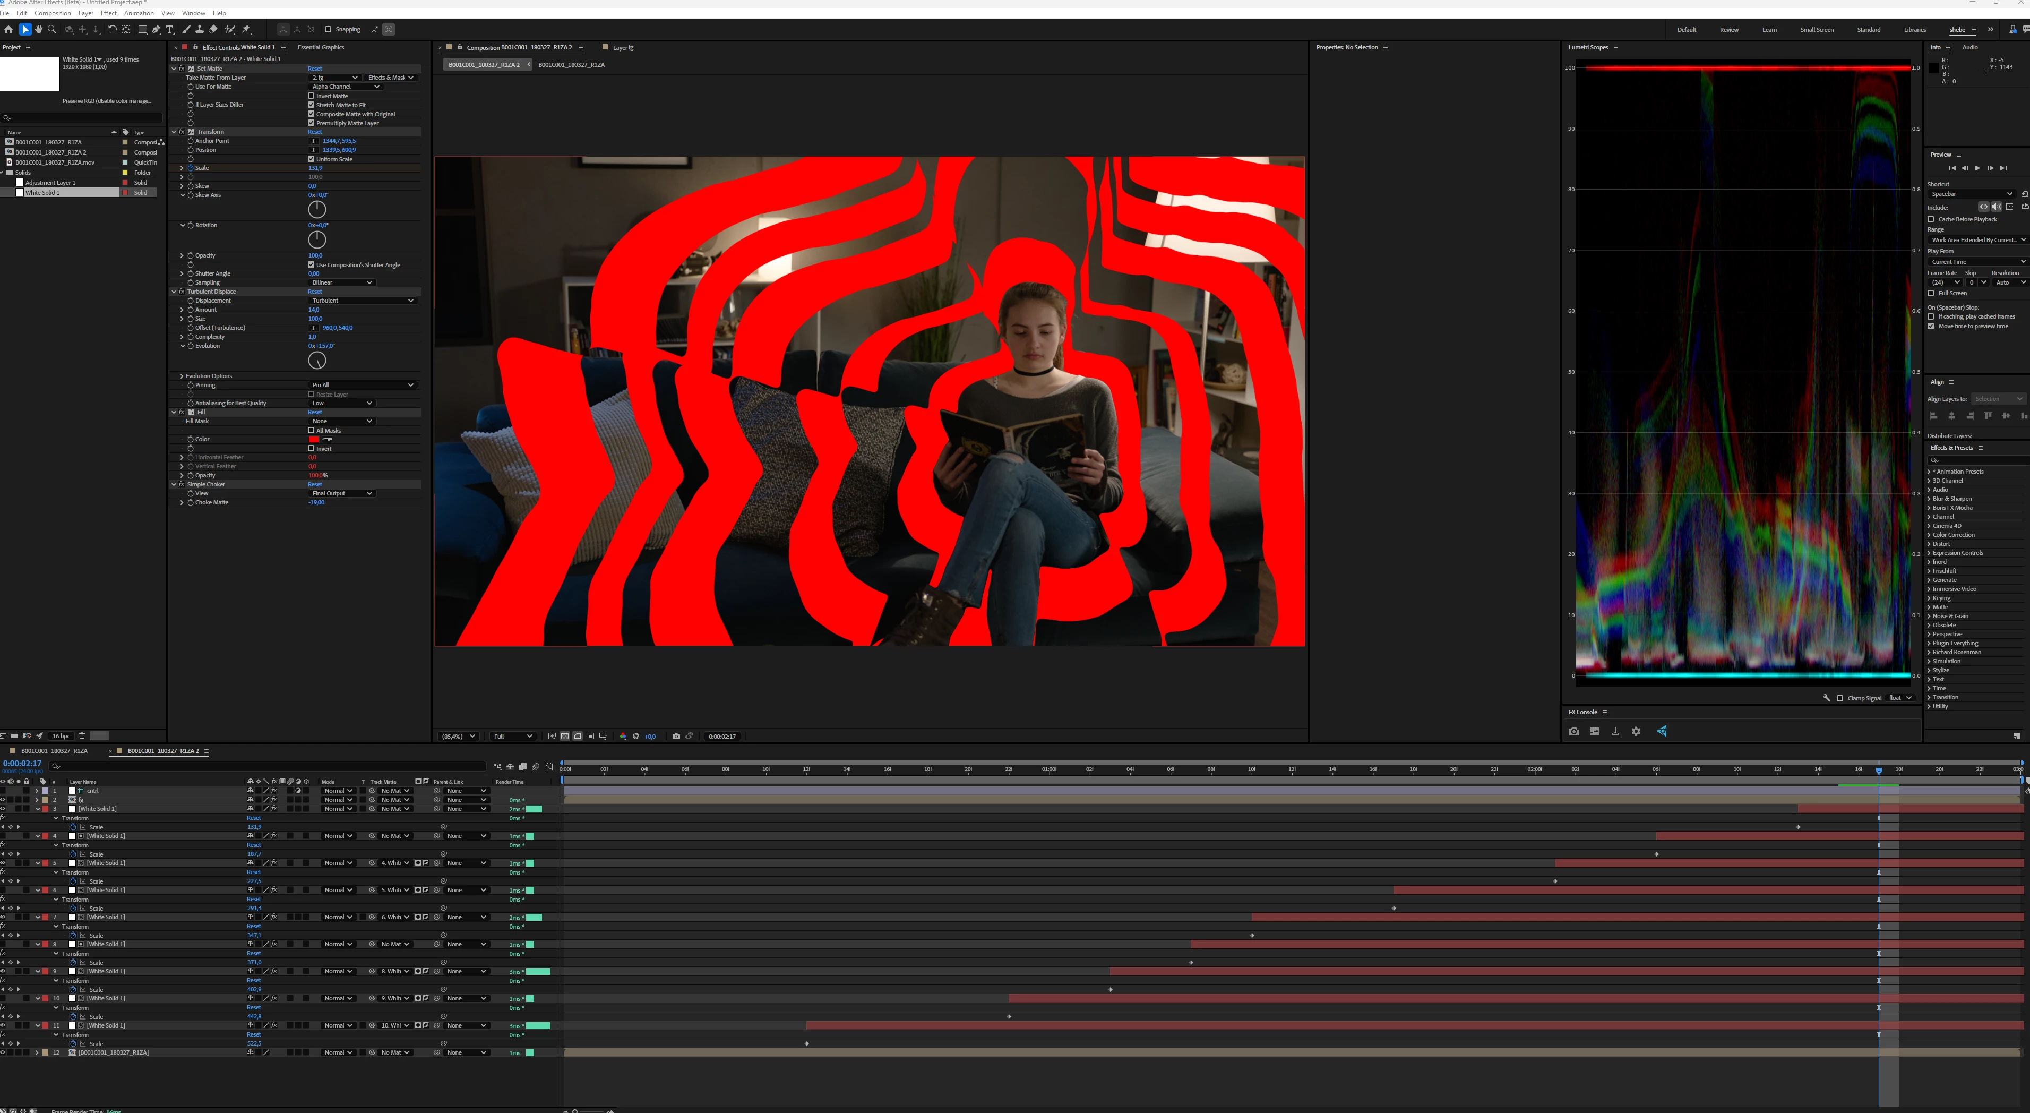Expand the Distort effects category

(x=1941, y=544)
